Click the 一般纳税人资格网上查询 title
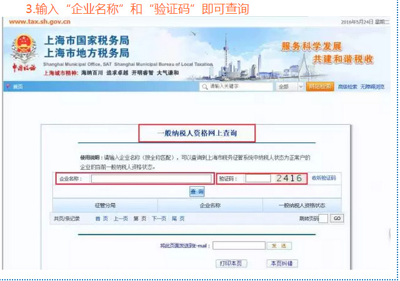This screenshot has height=281, width=400. click(x=197, y=133)
